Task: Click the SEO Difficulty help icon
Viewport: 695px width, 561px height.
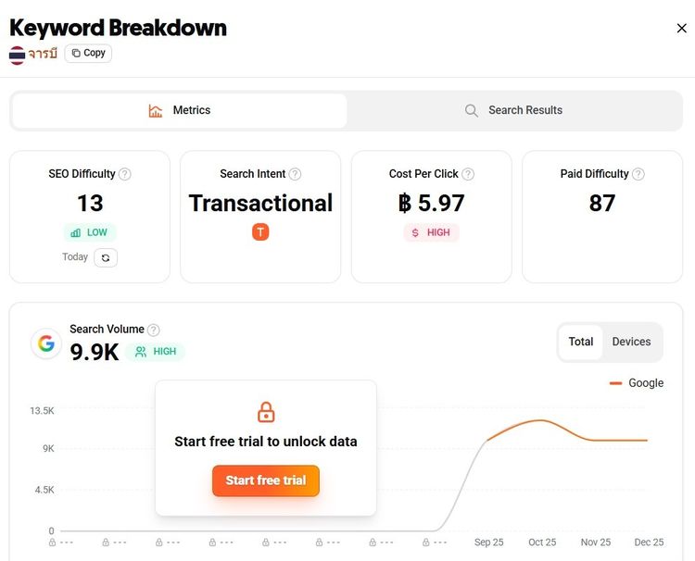Action: click(125, 174)
